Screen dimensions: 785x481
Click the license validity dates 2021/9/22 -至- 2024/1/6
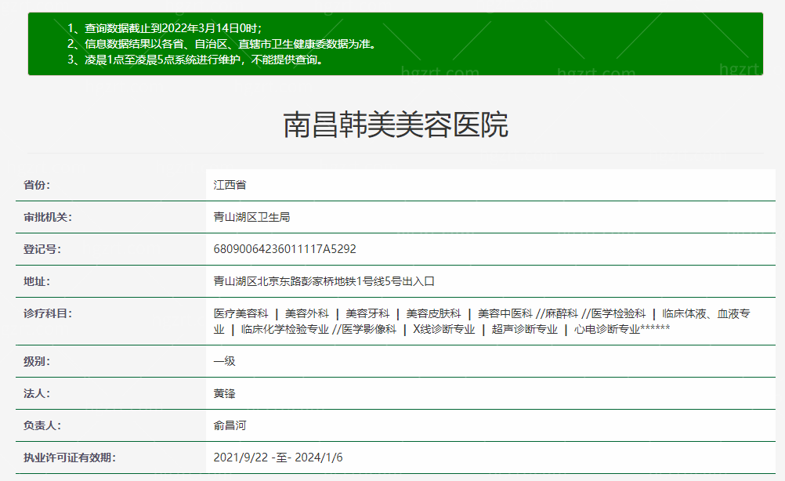pyautogui.click(x=278, y=457)
